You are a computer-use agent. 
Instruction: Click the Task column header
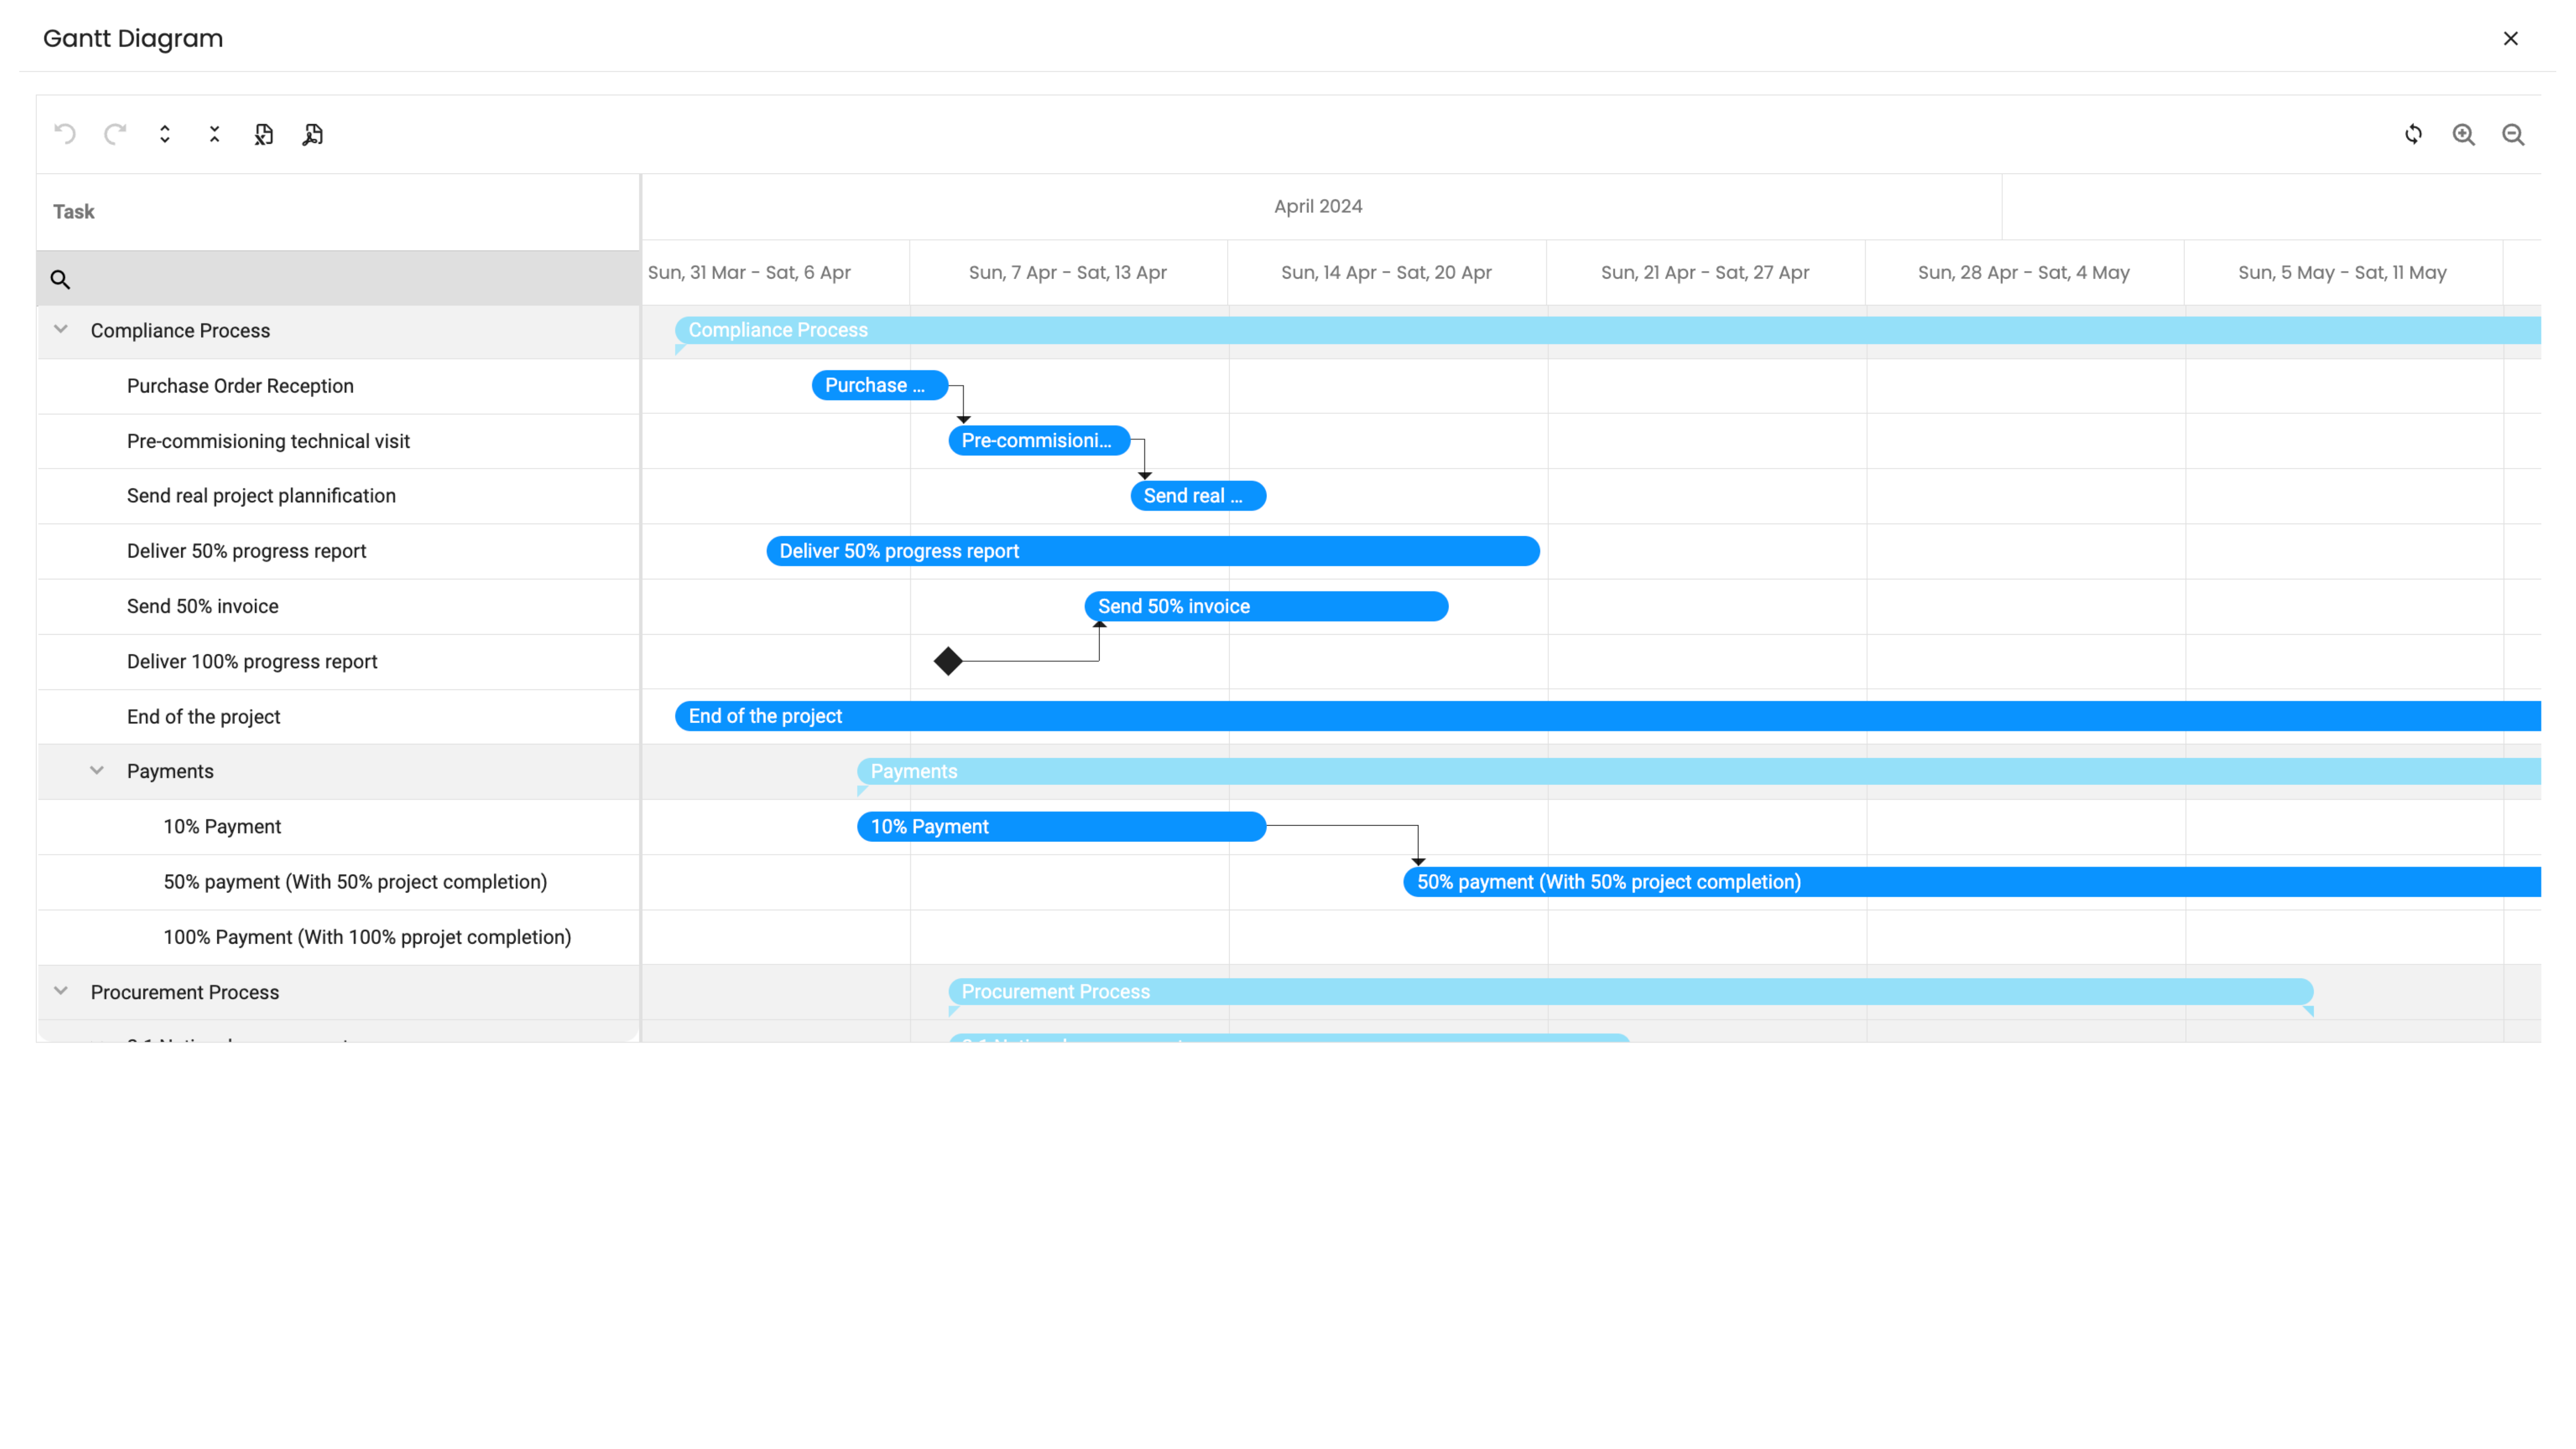[x=338, y=212]
